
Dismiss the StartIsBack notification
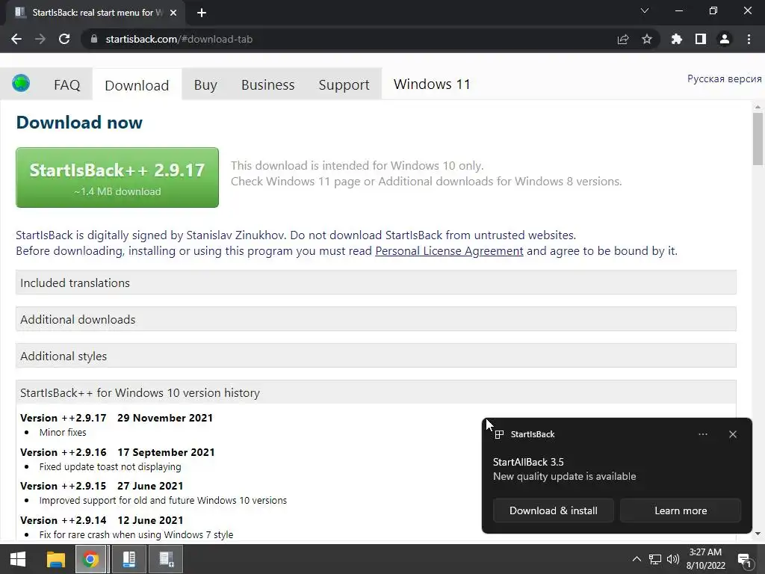pyautogui.click(x=733, y=434)
